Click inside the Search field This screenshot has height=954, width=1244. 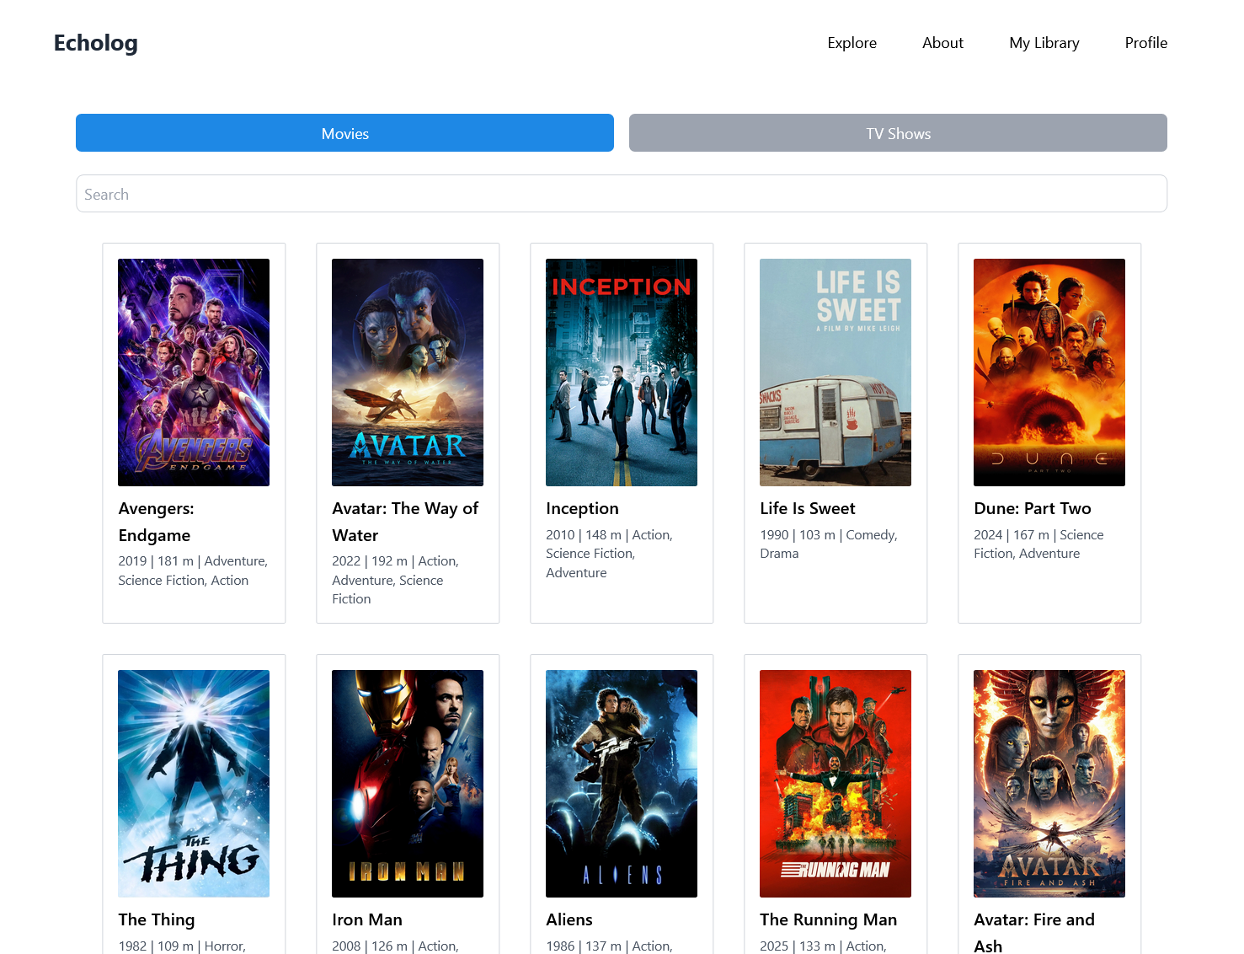tap(622, 193)
